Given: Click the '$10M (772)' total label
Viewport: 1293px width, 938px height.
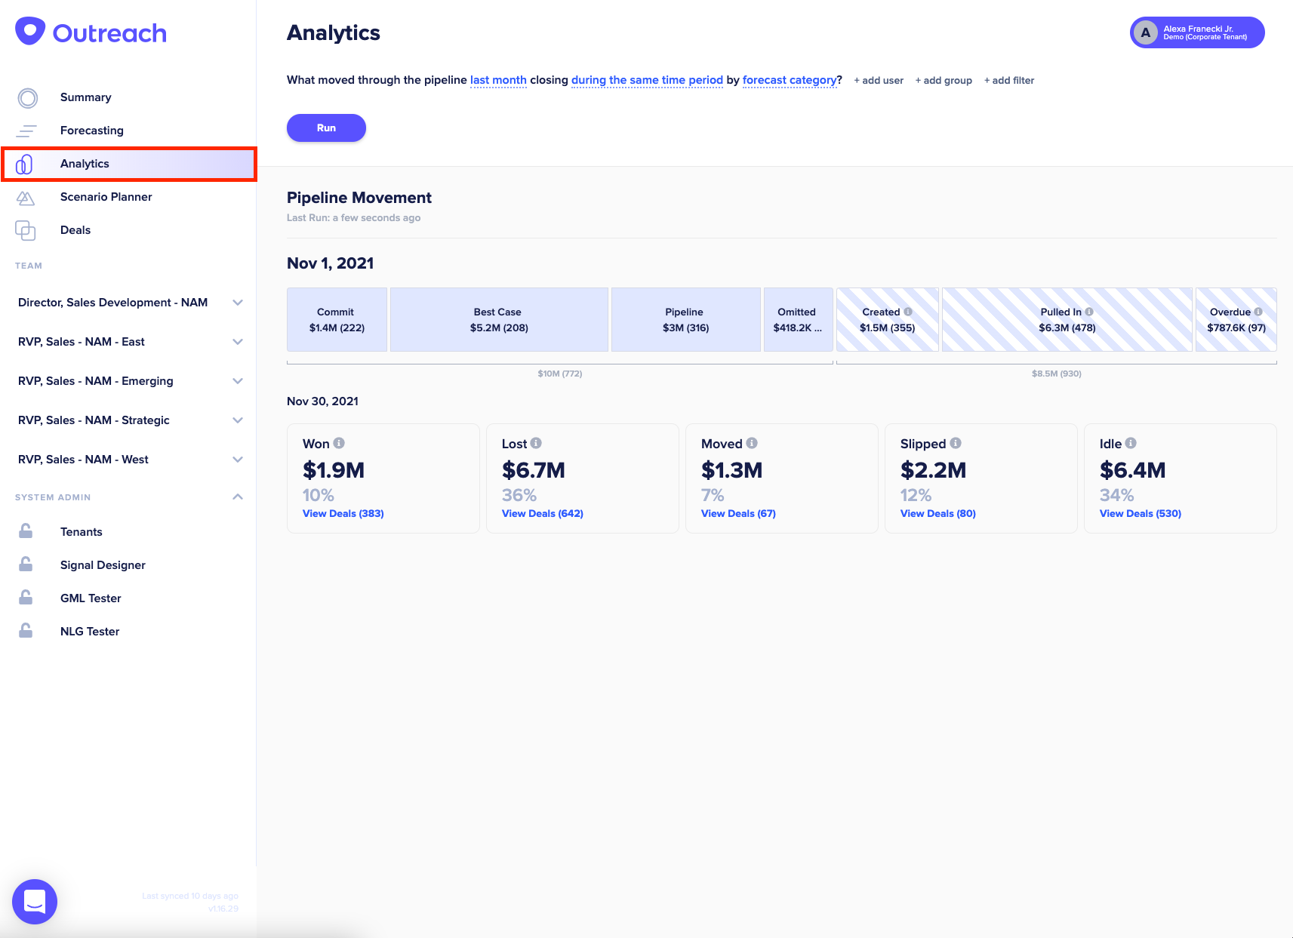Looking at the screenshot, I should tap(560, 374).
